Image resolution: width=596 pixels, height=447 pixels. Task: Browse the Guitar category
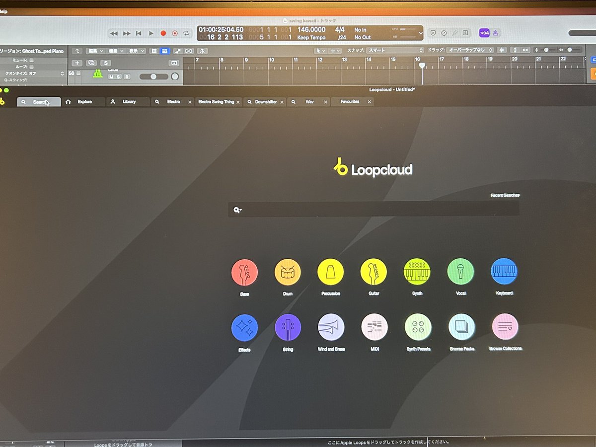[x=373, y=272]
